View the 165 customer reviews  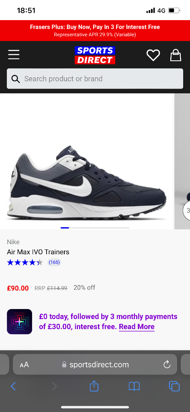[x=54, y=262]
